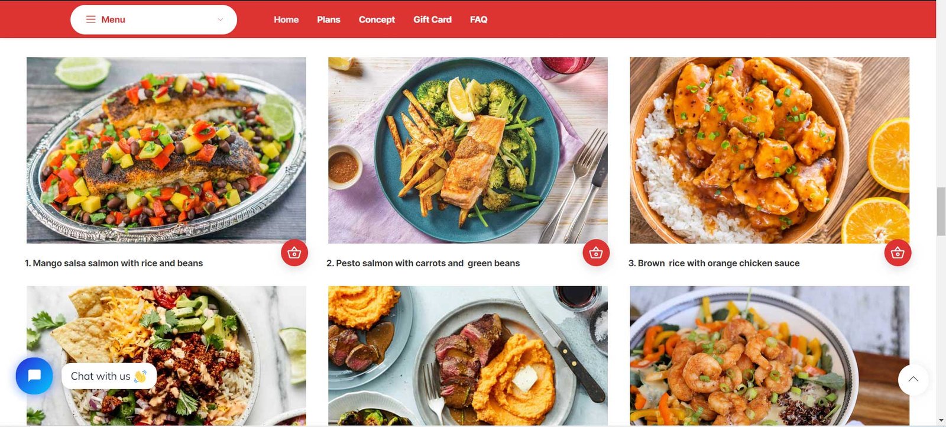Open Mango salsa salmon photo
Screen dimensions: 946x427
166,150
